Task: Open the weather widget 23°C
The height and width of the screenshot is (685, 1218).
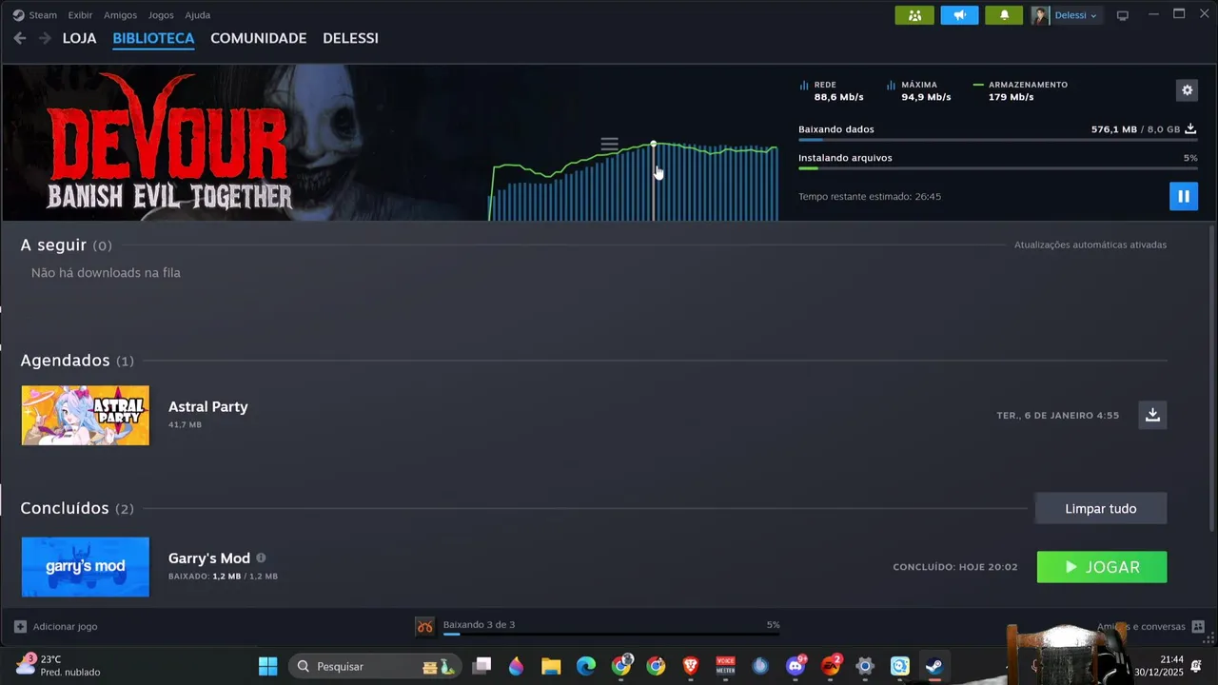Action: point(58,666)
